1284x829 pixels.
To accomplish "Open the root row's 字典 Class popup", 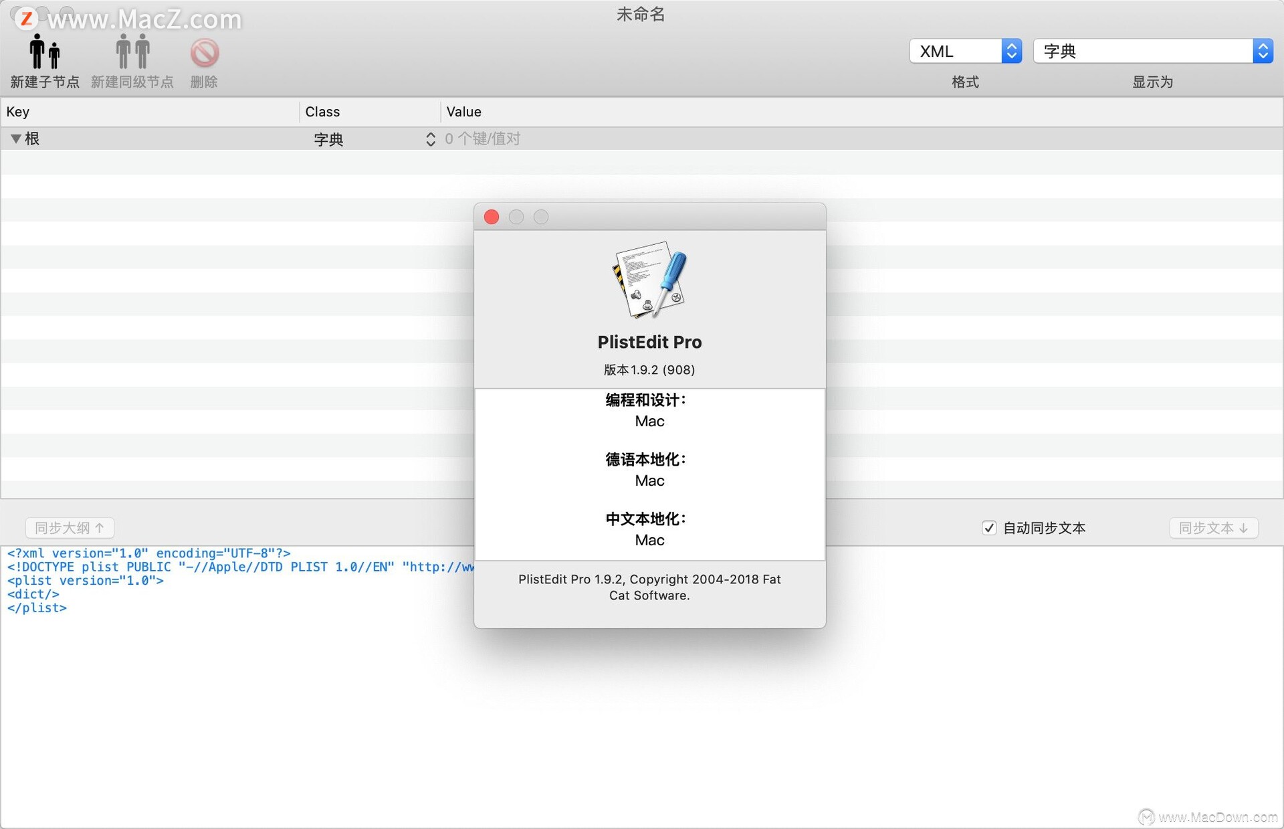I will click(x=373, y=139).
